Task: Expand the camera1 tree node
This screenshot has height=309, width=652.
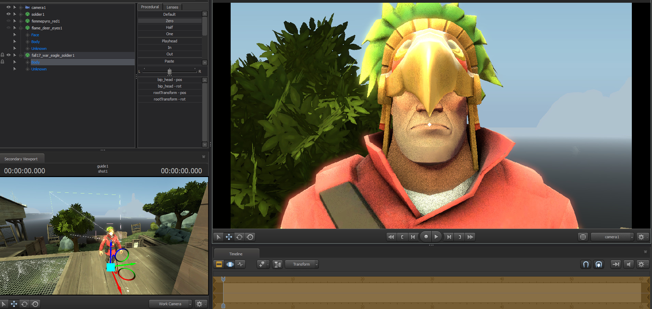Action: [21, 8]
